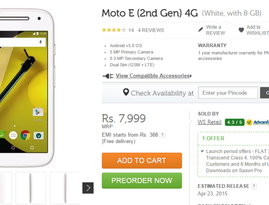This screenshot has height=205, width=269.
Task: Open WS Retail seller page
Action: point(210,122)
